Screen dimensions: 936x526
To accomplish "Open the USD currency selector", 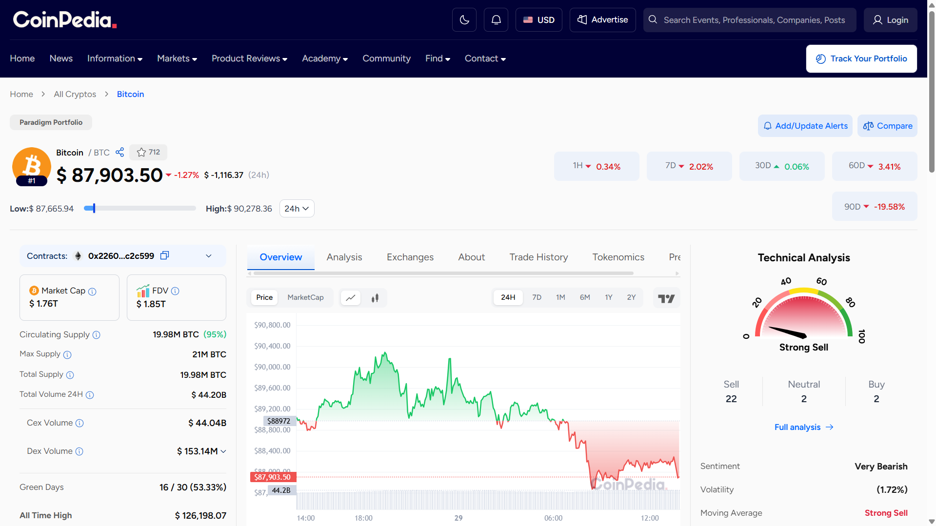I will pyautogui.click(x=538, y=20).
